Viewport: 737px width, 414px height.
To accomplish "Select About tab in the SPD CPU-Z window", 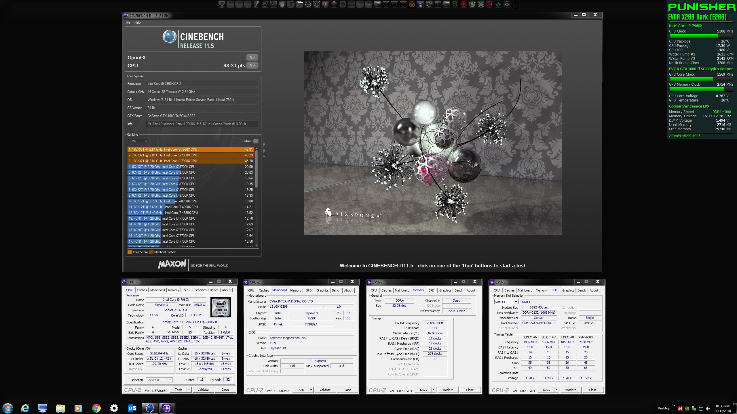I will coord(594,290).
